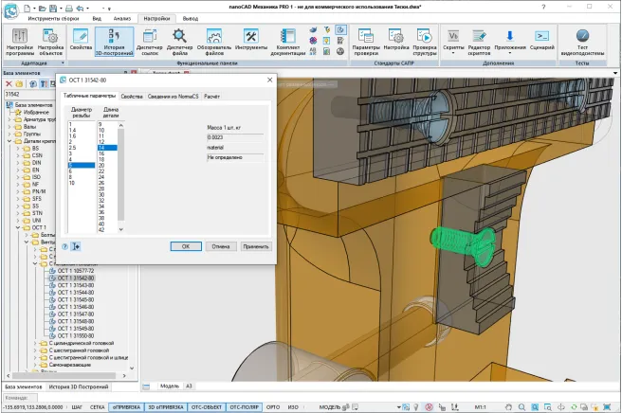The height and width of the screenshot is (413, 622).
Task: Open История 3D-построений panel button
Action: (115, 42)
